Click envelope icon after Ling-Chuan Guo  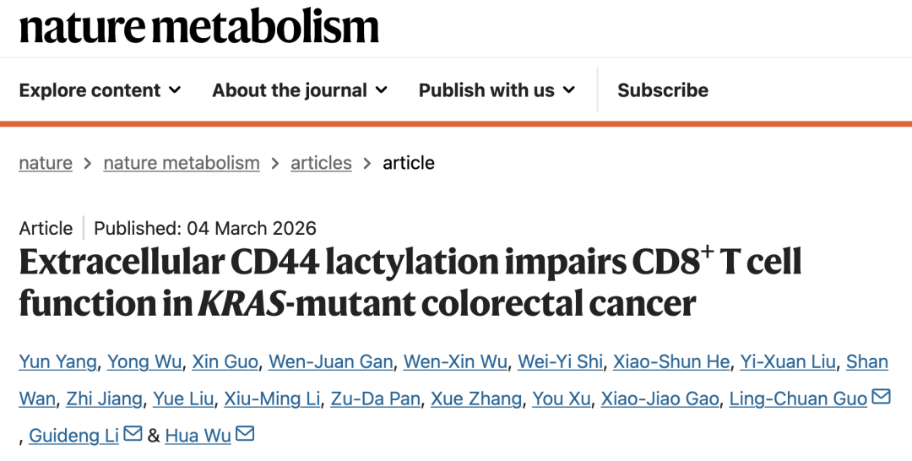tap(881, 397)
